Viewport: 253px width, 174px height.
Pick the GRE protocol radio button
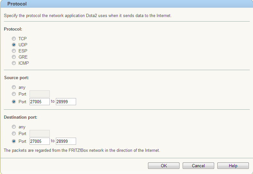[14, 57]
